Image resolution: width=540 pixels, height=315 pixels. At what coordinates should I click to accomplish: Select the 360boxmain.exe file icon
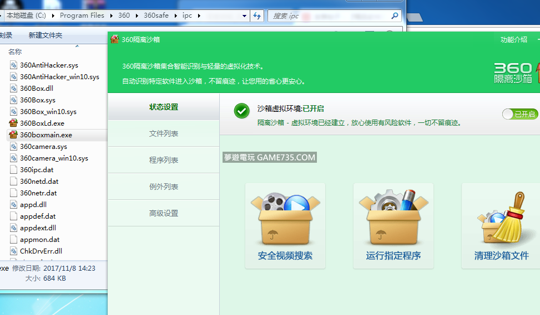coord(13,135)
